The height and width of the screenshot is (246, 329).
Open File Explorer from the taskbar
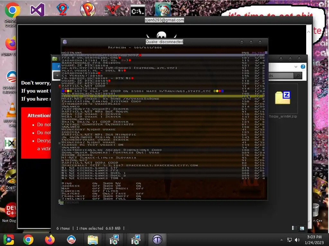pyautogui.click(x=93, y=240)
